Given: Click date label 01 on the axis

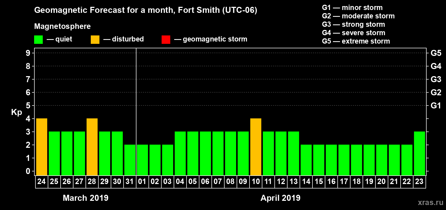Looking at the screenshot, I should [142, 181].
